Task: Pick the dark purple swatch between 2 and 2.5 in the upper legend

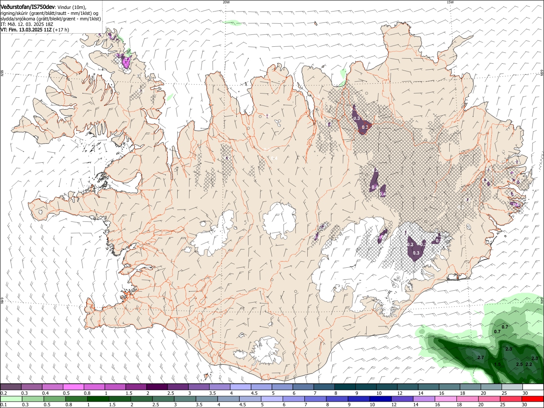Action: (157, 387)
